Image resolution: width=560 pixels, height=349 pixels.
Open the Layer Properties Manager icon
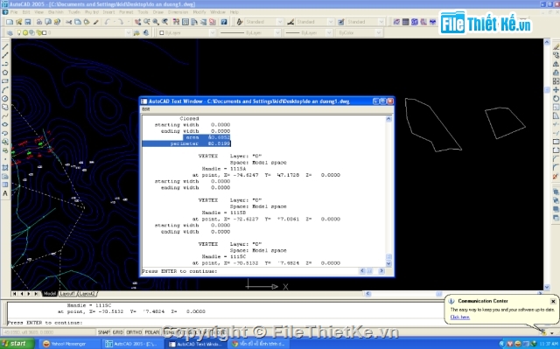pyautogui.click(x=10, y=33)
